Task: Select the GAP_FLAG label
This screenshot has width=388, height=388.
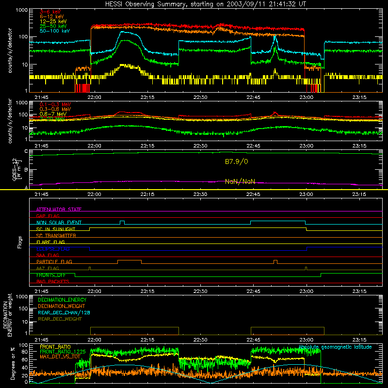Action: pyautogui.click(x=48, y=216)
